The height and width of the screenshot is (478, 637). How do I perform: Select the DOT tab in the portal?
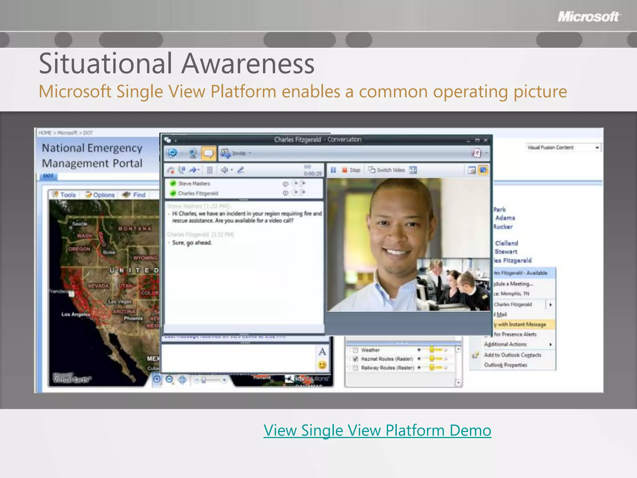49,176
